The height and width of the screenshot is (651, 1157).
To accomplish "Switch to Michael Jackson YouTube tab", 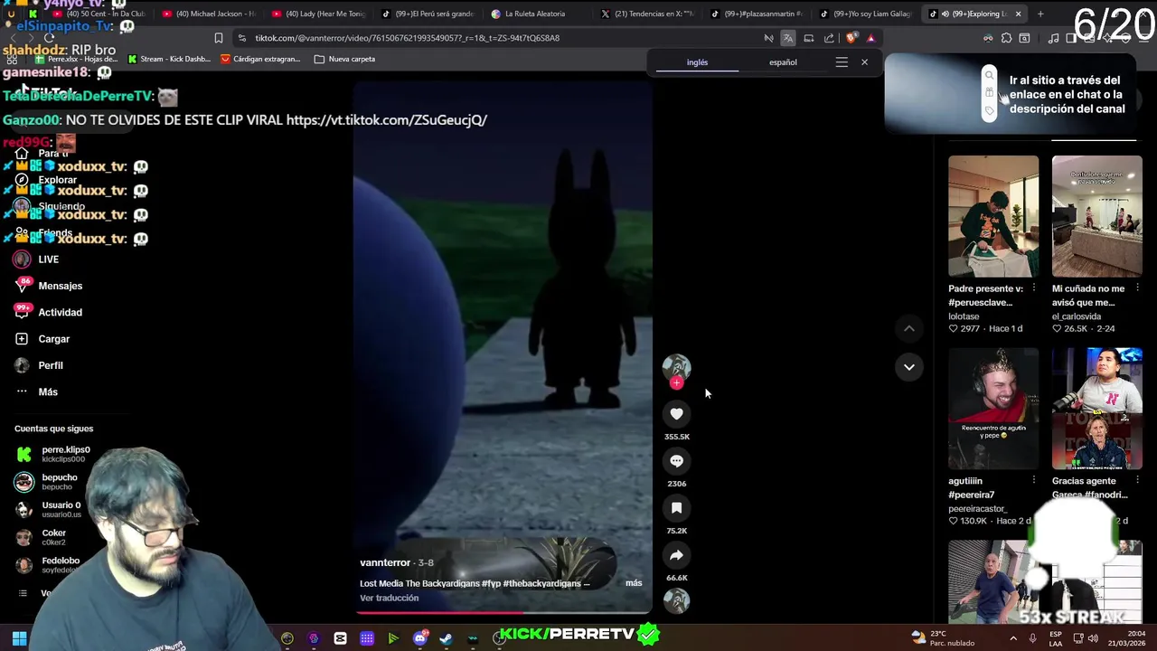I will tap(208, 14).
